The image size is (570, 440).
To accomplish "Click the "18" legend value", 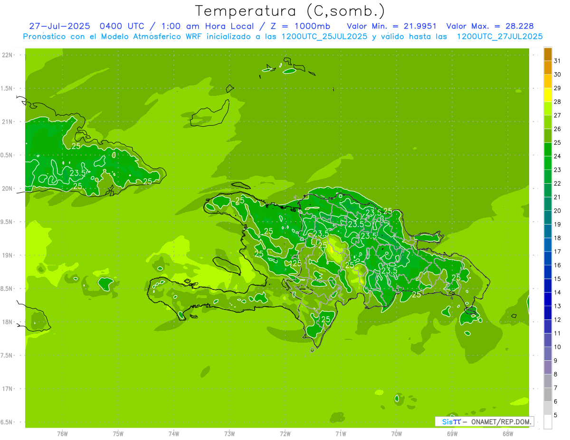I will [x=557, y=238].
